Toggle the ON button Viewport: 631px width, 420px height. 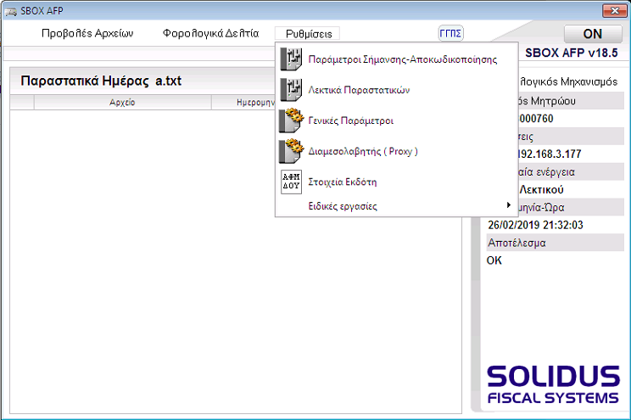pyautogui.click(x=593, y=34)
